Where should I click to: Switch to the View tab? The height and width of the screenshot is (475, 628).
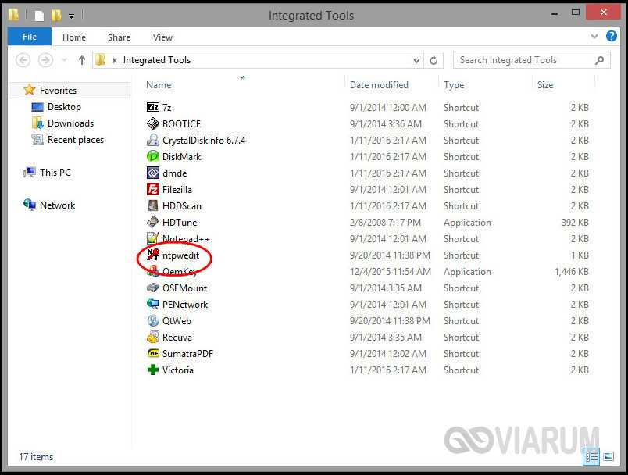point(162,37)
